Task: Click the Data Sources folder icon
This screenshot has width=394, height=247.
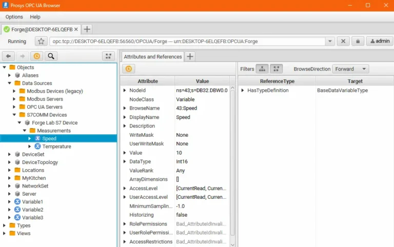Action: 17,83
